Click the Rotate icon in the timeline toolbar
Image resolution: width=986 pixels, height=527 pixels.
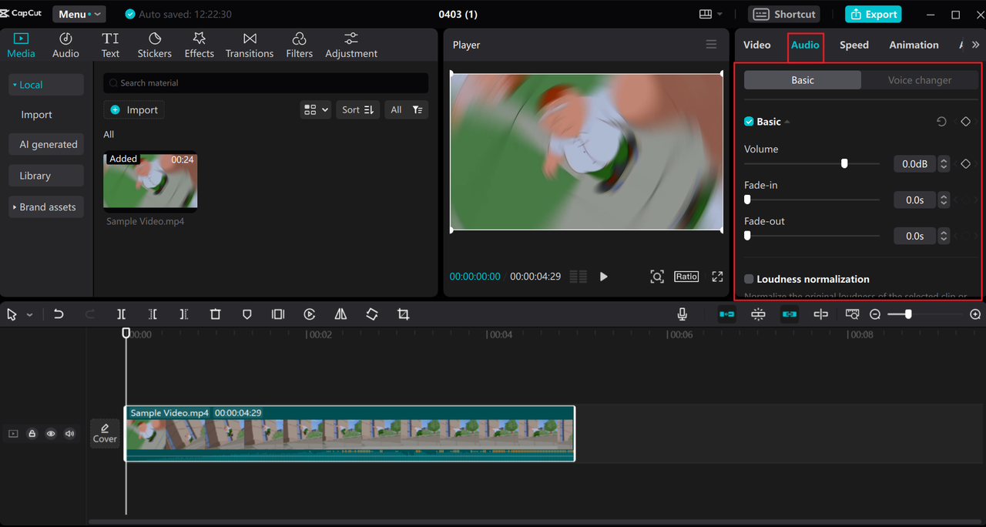point(372,314)
